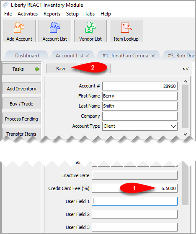Click the scrollbar down arrow
196x234 pixels.
[185, 134]
